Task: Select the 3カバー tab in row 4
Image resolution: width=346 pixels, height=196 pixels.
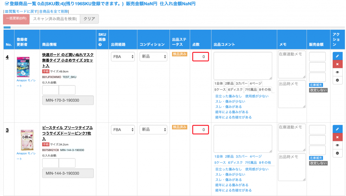Action: click(241, 83)
